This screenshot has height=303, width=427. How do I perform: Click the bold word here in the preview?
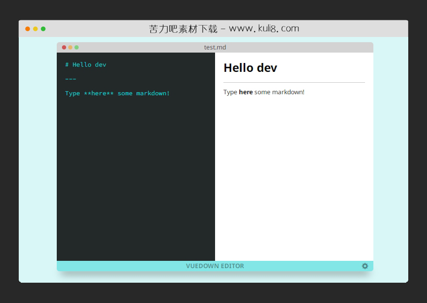(x=245, y=92)
